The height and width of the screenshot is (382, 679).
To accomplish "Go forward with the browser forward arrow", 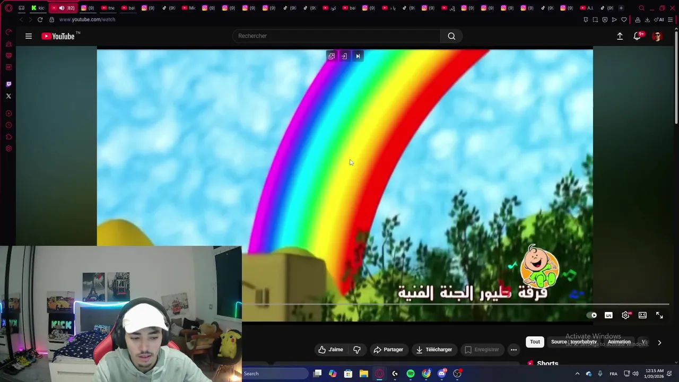I will pos(30,20).
